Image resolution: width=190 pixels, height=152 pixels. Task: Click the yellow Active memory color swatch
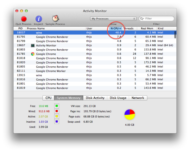(x=57, y=116)
